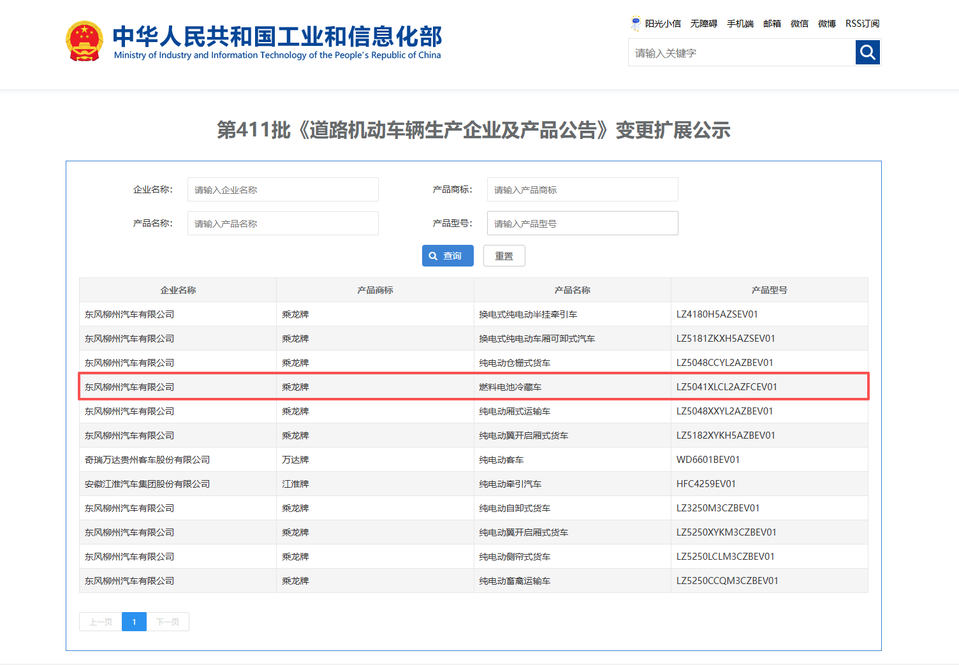Open the 微信 link

800,24
